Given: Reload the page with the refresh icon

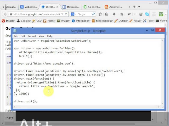Looking at the screenshot, I should coord(66,14).
